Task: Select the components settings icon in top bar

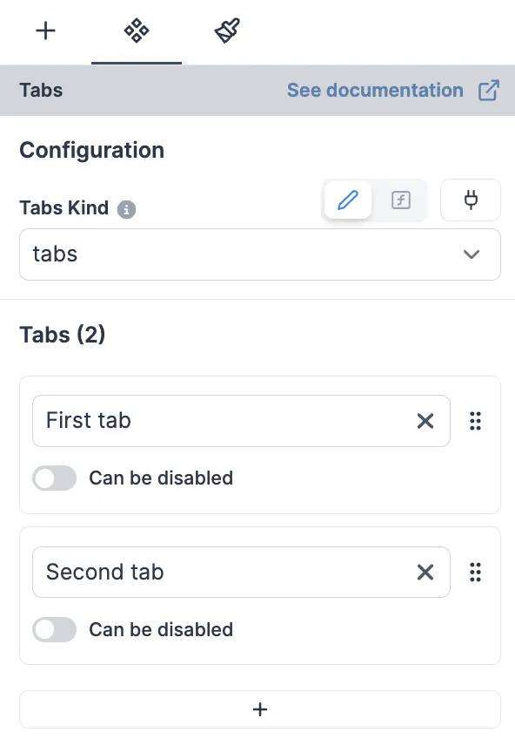Action: click(136, 31)
